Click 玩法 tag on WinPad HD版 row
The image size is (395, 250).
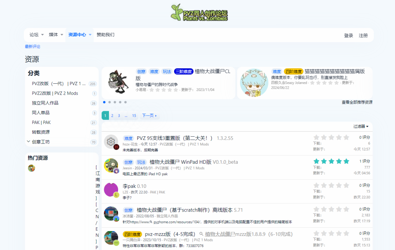click(141, 162)
